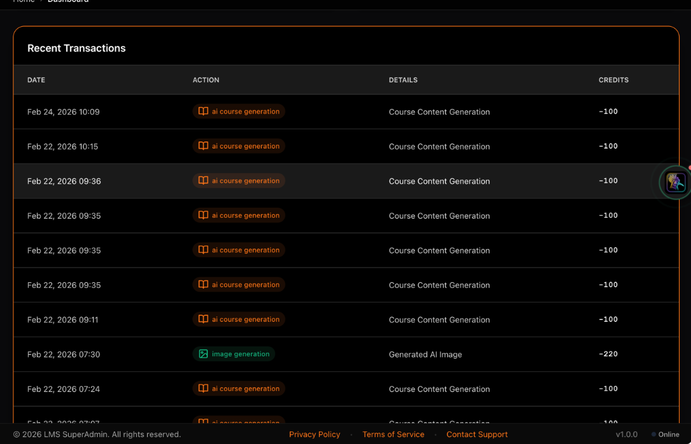Sort by the CREDITS column header
The width and height of the screenshot is (691, 444).
point(613,80)
